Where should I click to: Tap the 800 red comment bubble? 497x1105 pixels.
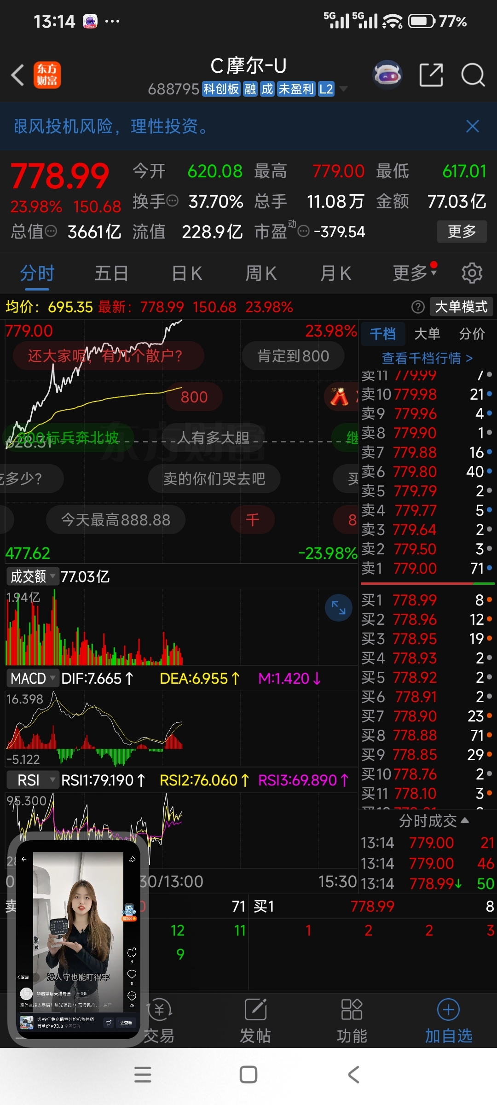(x=194, y=397)
